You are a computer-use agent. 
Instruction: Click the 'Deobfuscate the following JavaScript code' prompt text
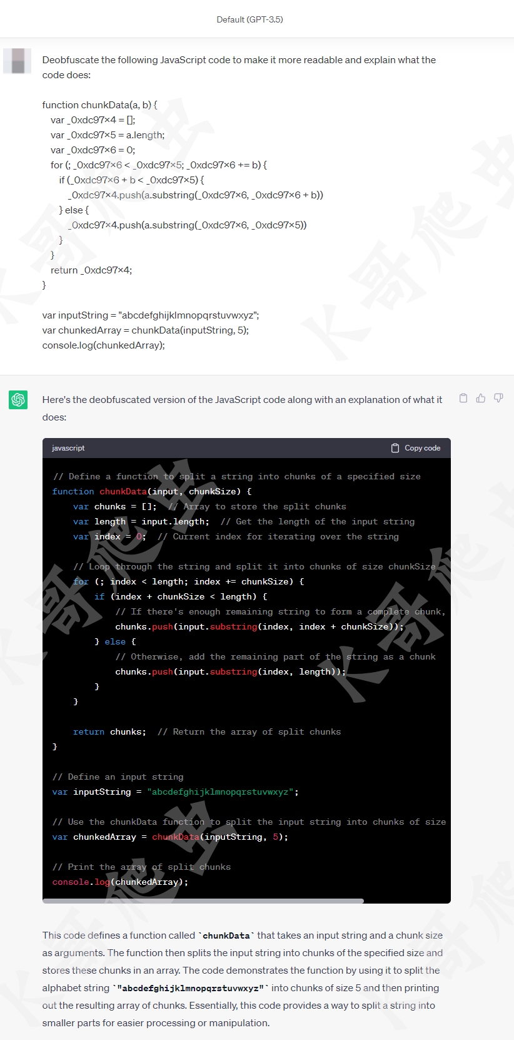(239, 68)
